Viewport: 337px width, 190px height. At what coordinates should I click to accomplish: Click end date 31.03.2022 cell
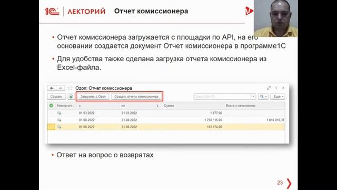pyautogui.click(x=129, y=113)
